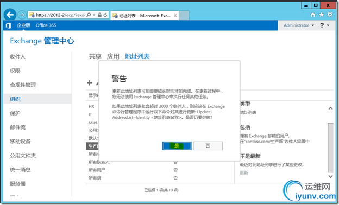
Task: Switch to the 地址列表 tab
Action: click(x=137, y=56)
